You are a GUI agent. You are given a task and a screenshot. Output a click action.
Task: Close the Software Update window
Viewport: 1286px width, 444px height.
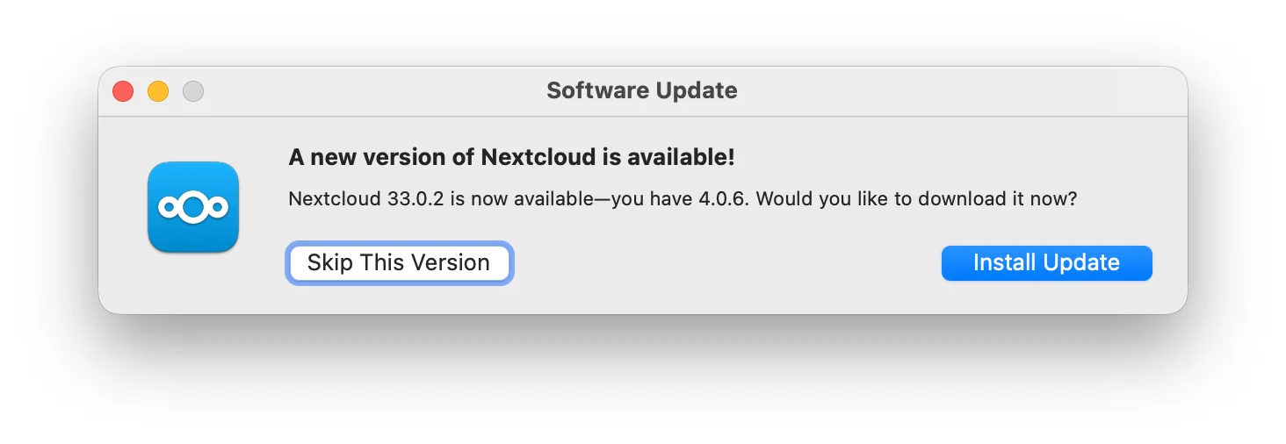click(123, 91)
